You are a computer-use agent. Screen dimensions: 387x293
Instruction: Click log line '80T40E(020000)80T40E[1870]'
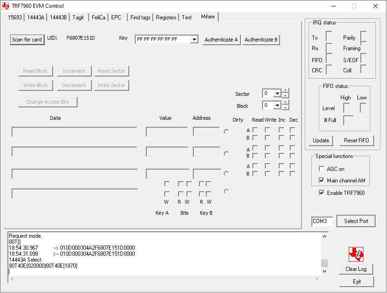(x=43, y=266)
